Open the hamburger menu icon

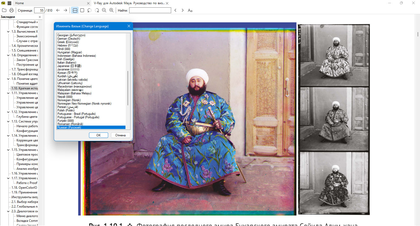pyautogui.click(x=9, y=3)
